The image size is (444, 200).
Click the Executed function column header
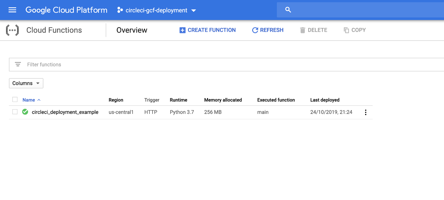coord(276,100)
